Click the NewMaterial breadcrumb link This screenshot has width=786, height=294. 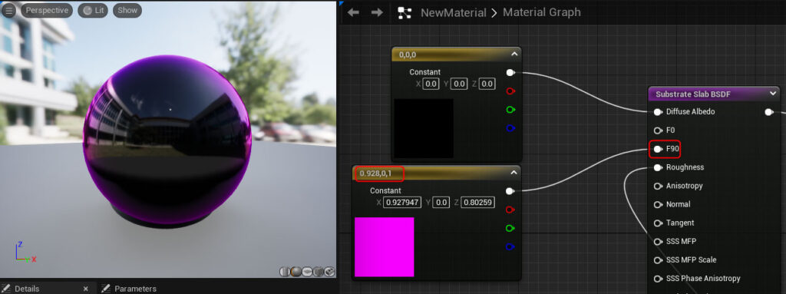(x=454, y=12)
